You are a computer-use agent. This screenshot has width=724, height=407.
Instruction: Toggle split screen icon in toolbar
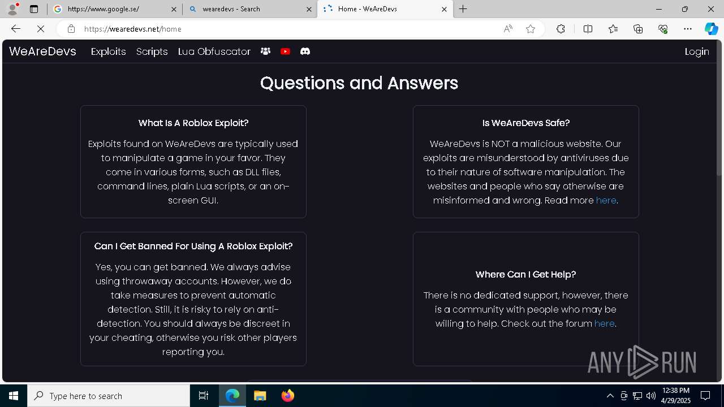(588, 29)
